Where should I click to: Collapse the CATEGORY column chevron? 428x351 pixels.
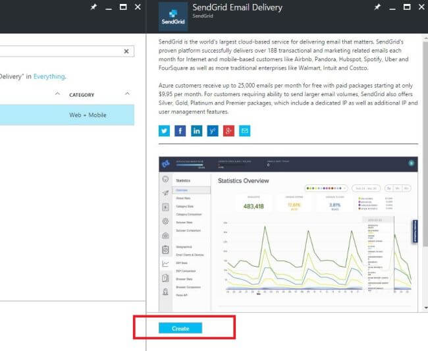127,94
